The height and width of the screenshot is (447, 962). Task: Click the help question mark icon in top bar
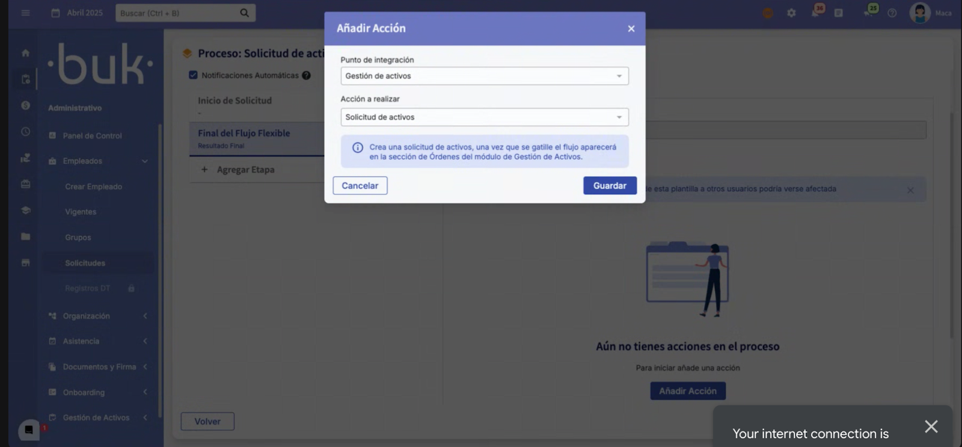(892, 13)
